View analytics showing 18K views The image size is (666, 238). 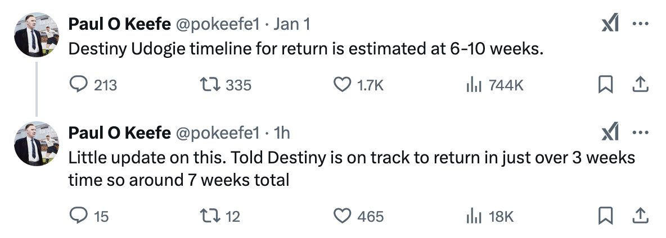490,217
